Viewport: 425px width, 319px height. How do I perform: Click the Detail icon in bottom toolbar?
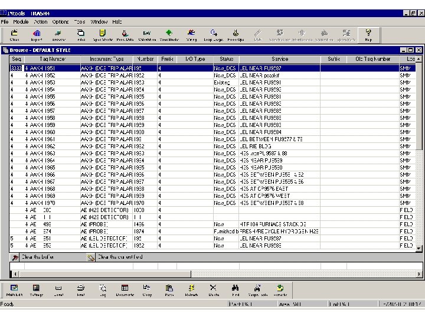58,290
